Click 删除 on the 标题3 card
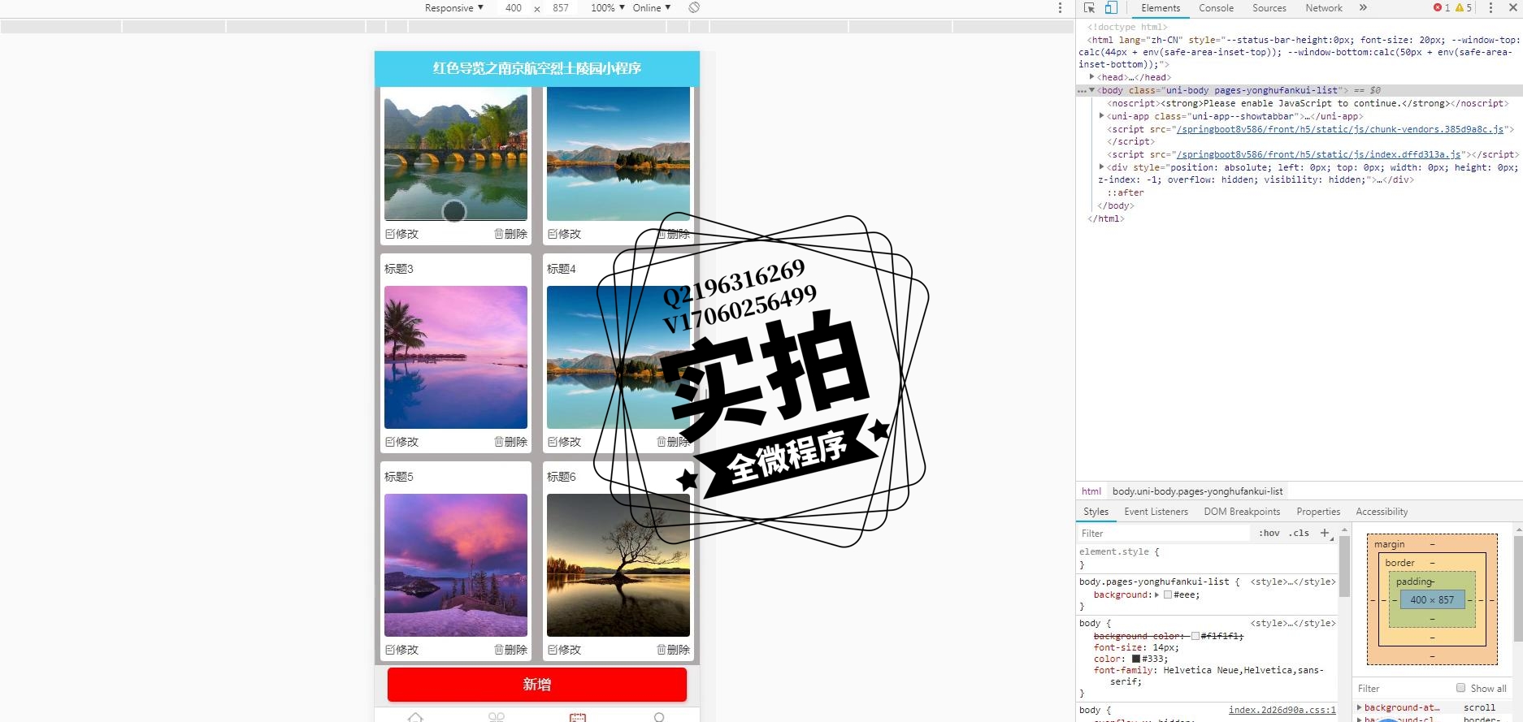This screenshot has width=1523, height=722. pos(510,442)
